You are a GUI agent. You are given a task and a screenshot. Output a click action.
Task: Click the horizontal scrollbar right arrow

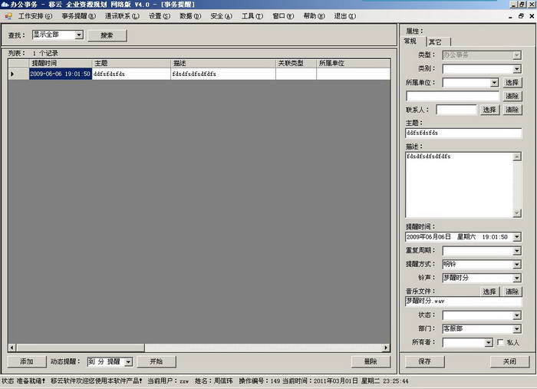[387, 348]
